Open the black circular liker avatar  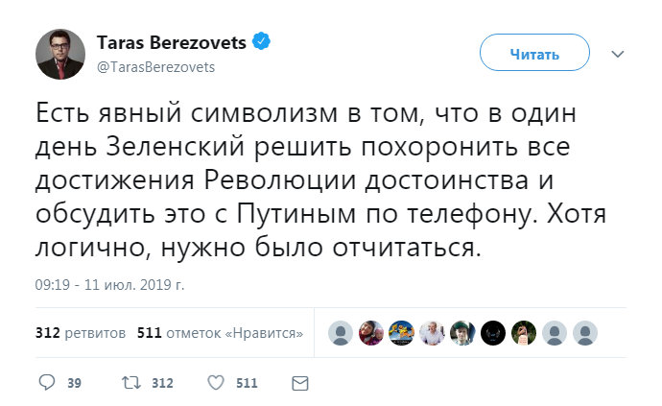[x=493, y=333]
